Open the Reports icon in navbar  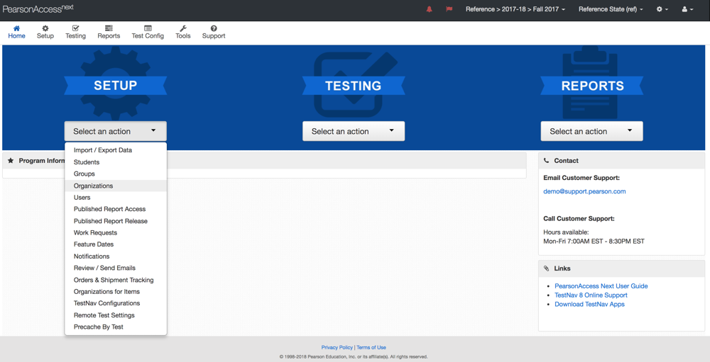tap(109, 29)
